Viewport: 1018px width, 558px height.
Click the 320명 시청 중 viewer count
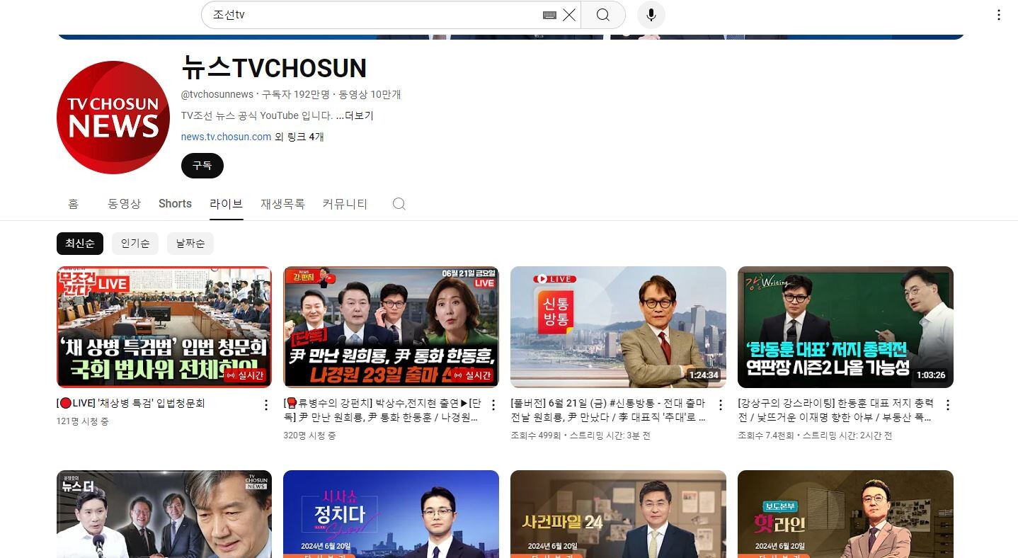309,435
